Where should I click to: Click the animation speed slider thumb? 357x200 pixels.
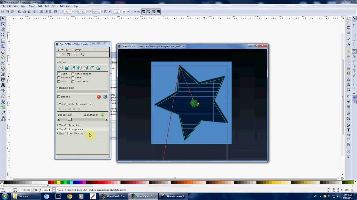(x=69, y=119)
